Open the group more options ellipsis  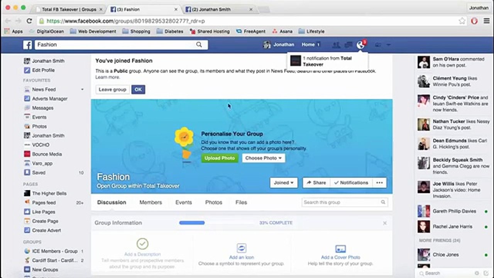pos(380,183)
